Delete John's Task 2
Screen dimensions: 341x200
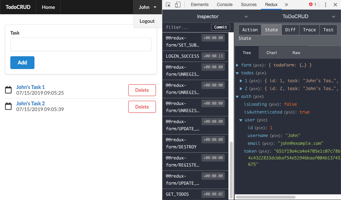coord(142,107)
